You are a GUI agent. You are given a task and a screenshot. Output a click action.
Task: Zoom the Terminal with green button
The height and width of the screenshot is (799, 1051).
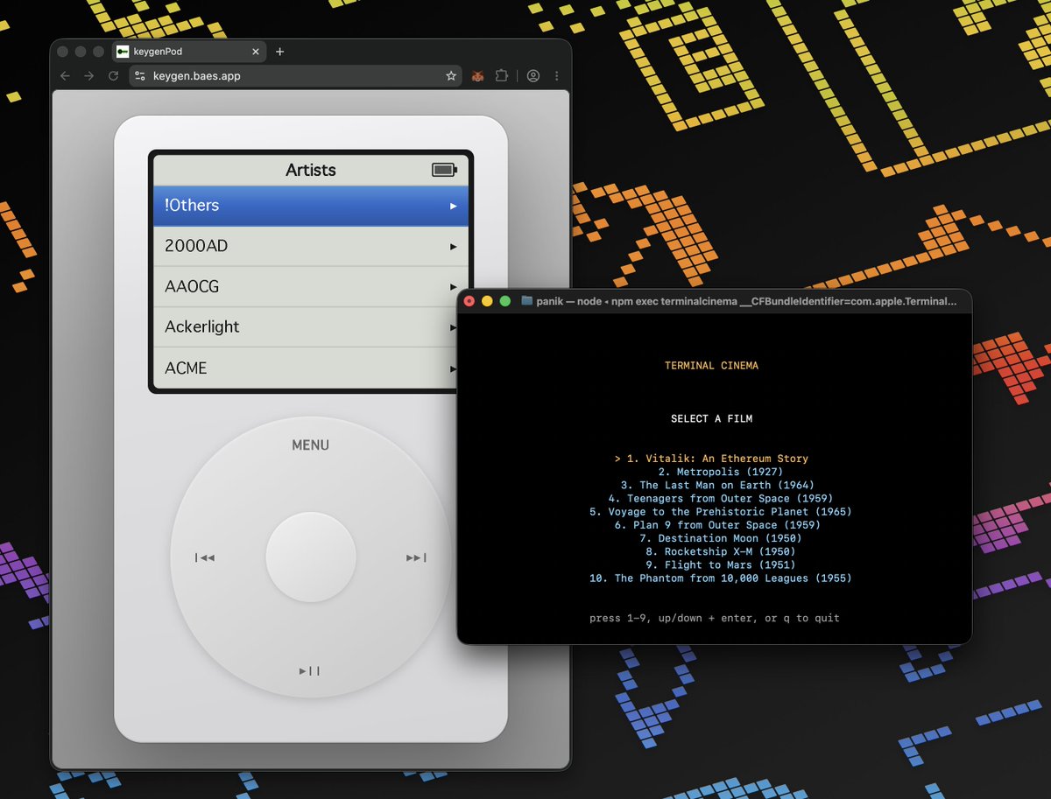(x=504, y=301)
